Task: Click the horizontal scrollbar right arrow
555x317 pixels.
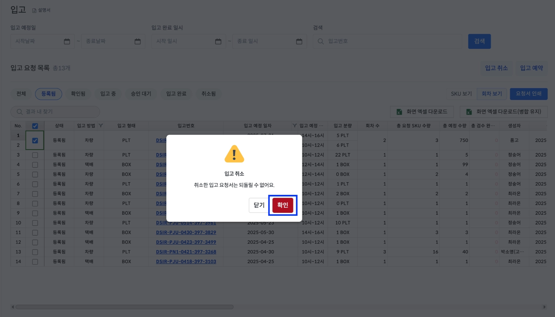Action: click(544, 307)
